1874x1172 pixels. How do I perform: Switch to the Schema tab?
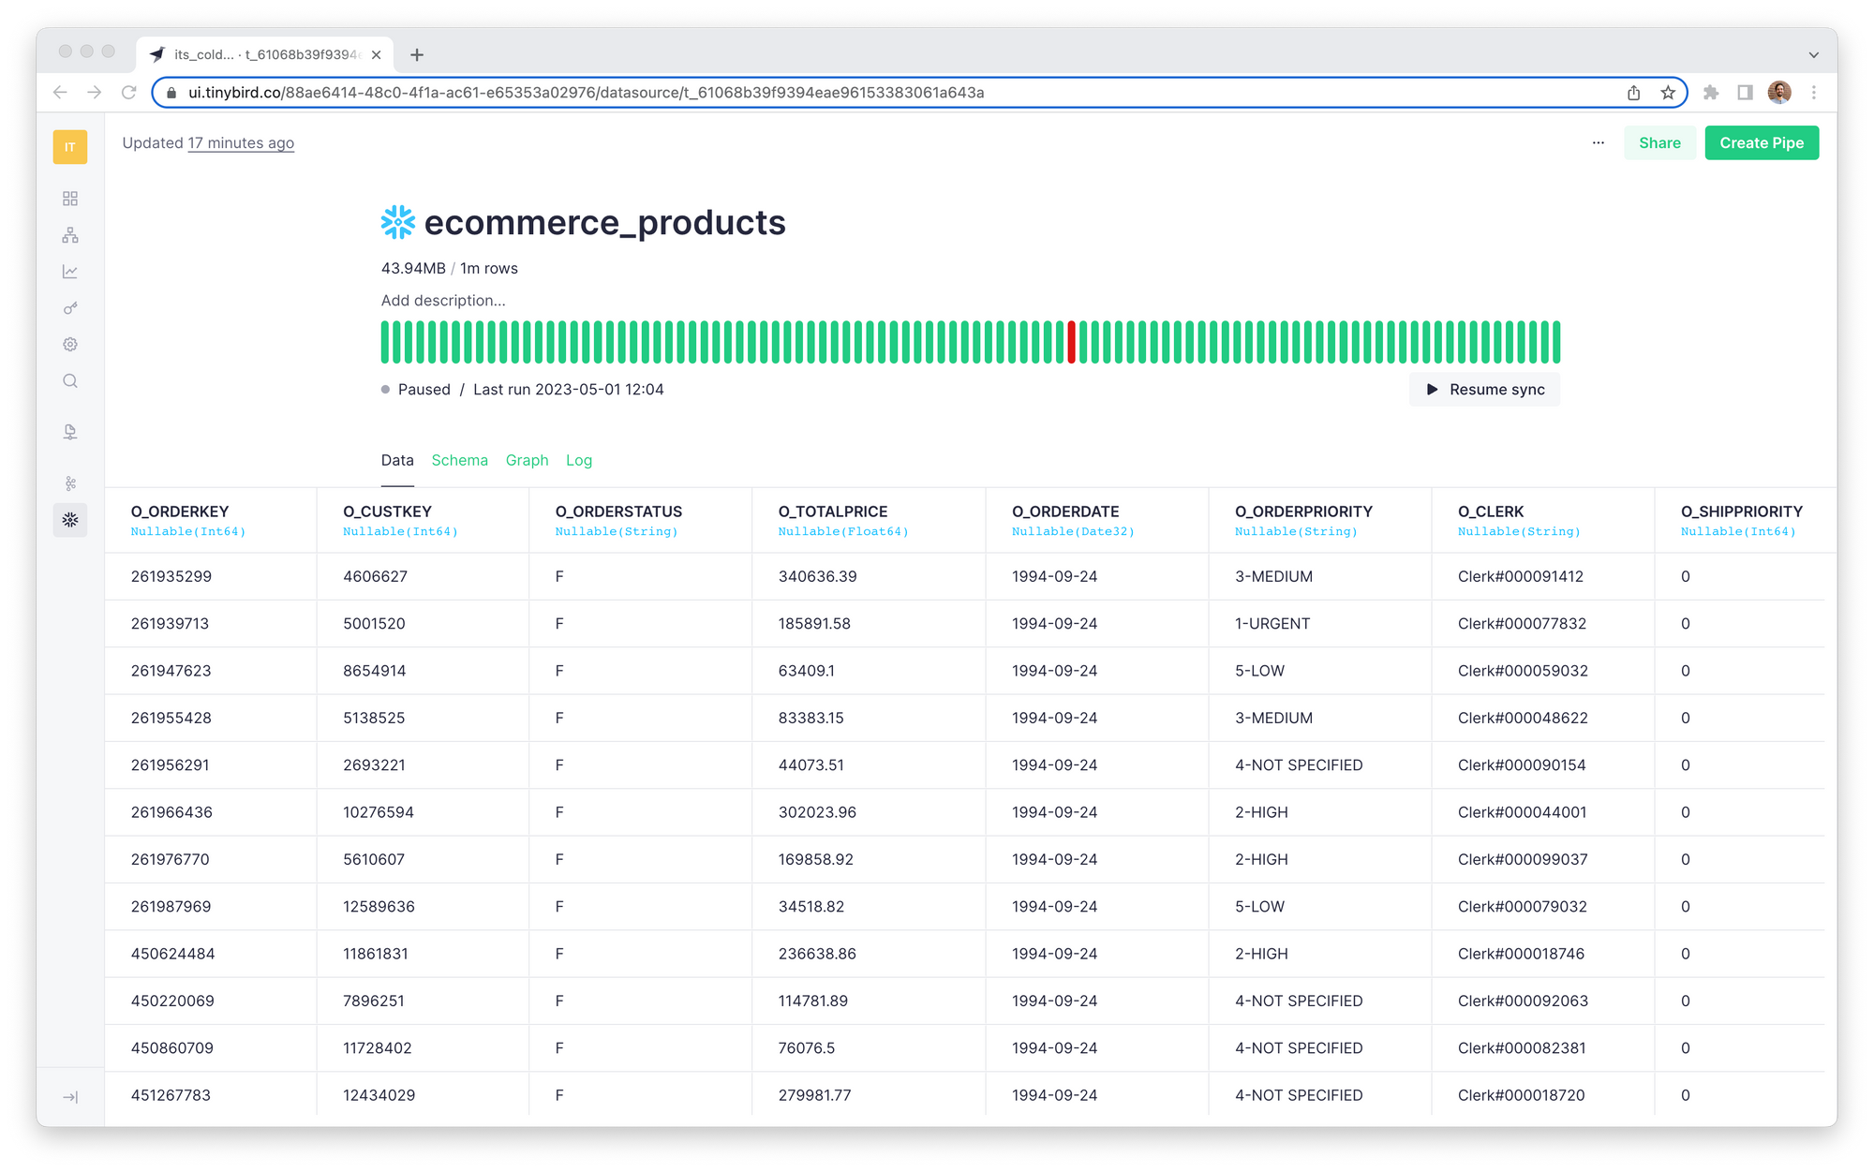pos(459,460)
